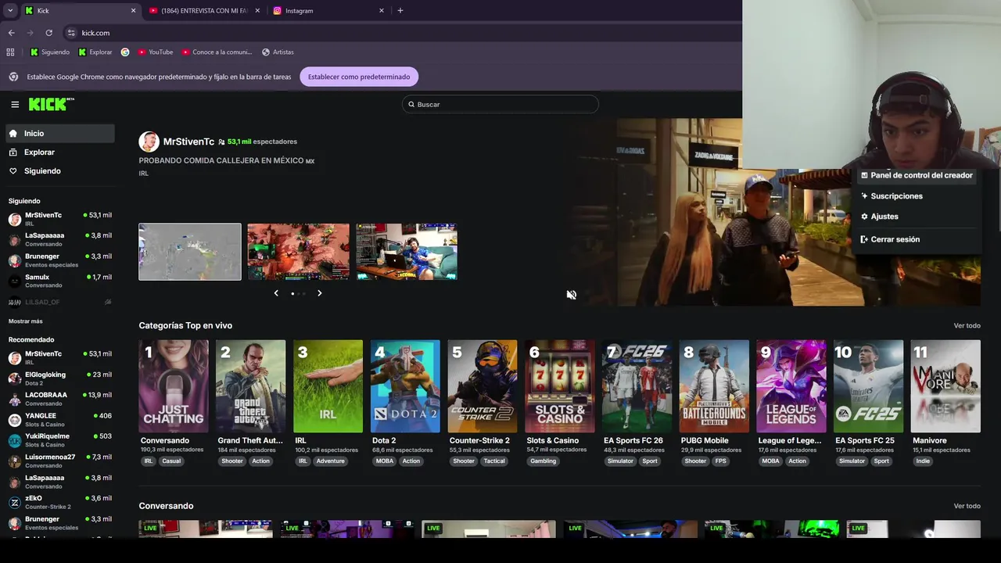Open LACOBRAAA recommended channel
This screenshot has width=1001, height=563.
tap(60, 399)
